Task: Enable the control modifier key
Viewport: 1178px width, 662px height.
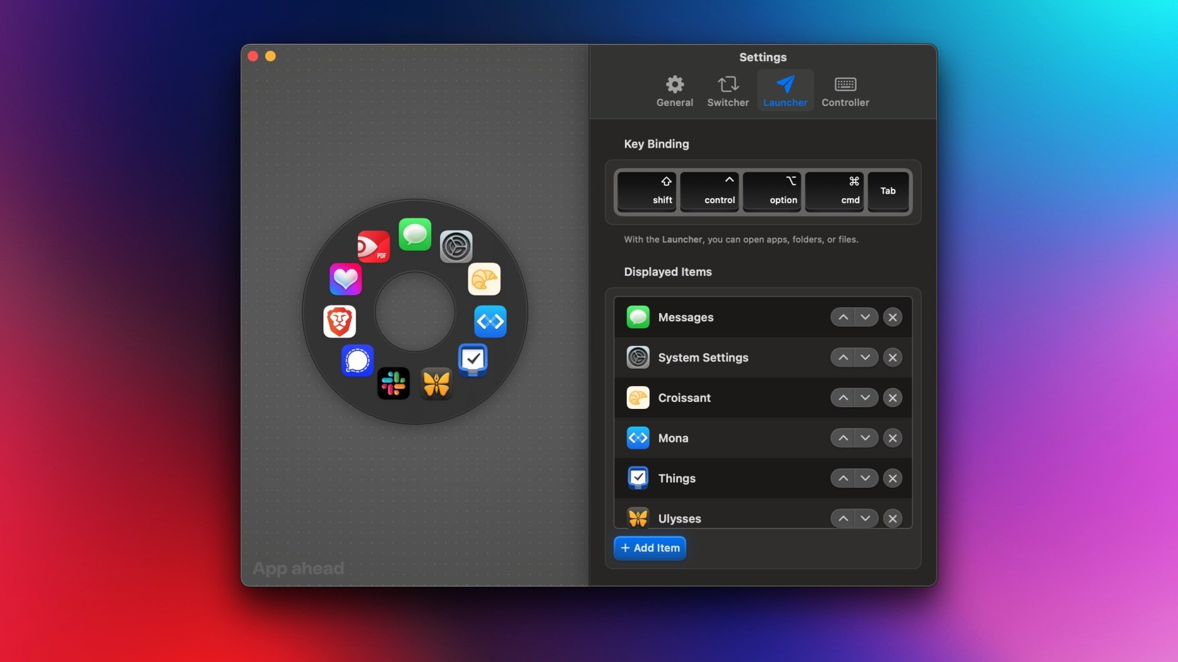Action: click(x=709, y=191)
